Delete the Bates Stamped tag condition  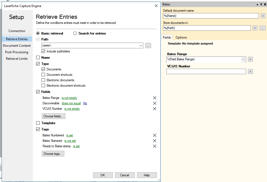click(x=154, y=141)
